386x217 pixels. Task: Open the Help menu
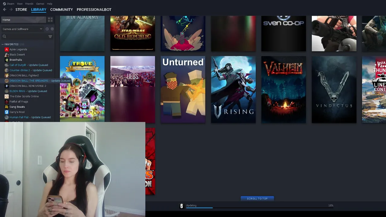(x=49, y=4)
